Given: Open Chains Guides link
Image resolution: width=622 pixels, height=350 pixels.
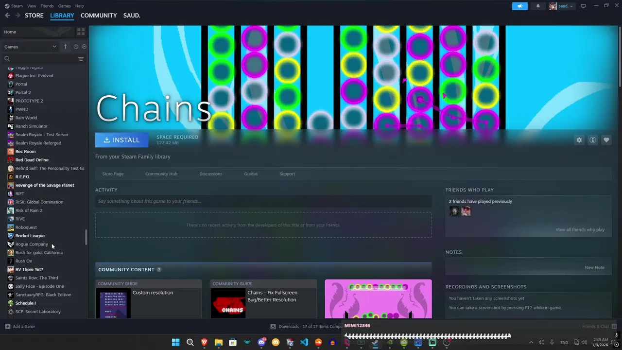Looking at the screenshot, I should pyautogui.click(x=251, y=174).
